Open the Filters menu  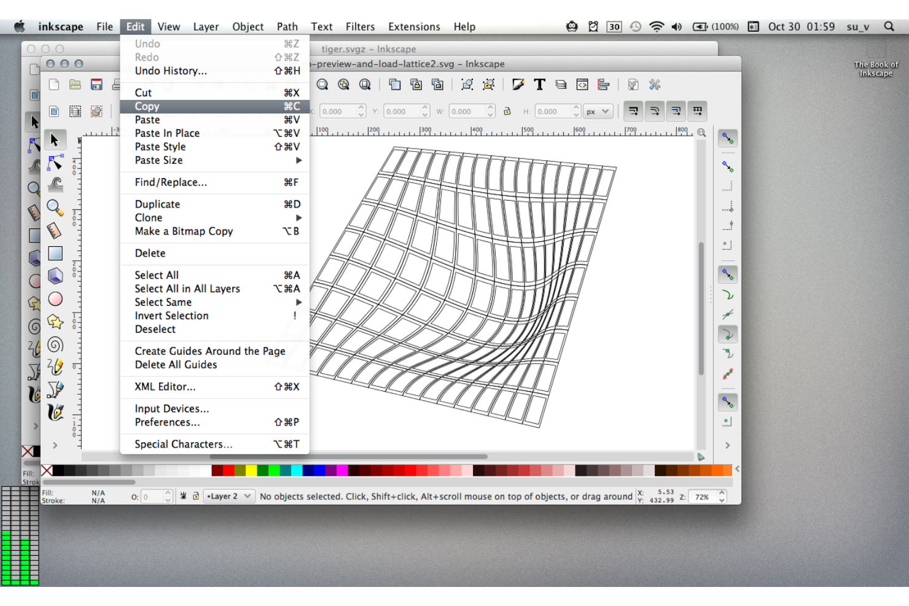click(x=360, y=26)
